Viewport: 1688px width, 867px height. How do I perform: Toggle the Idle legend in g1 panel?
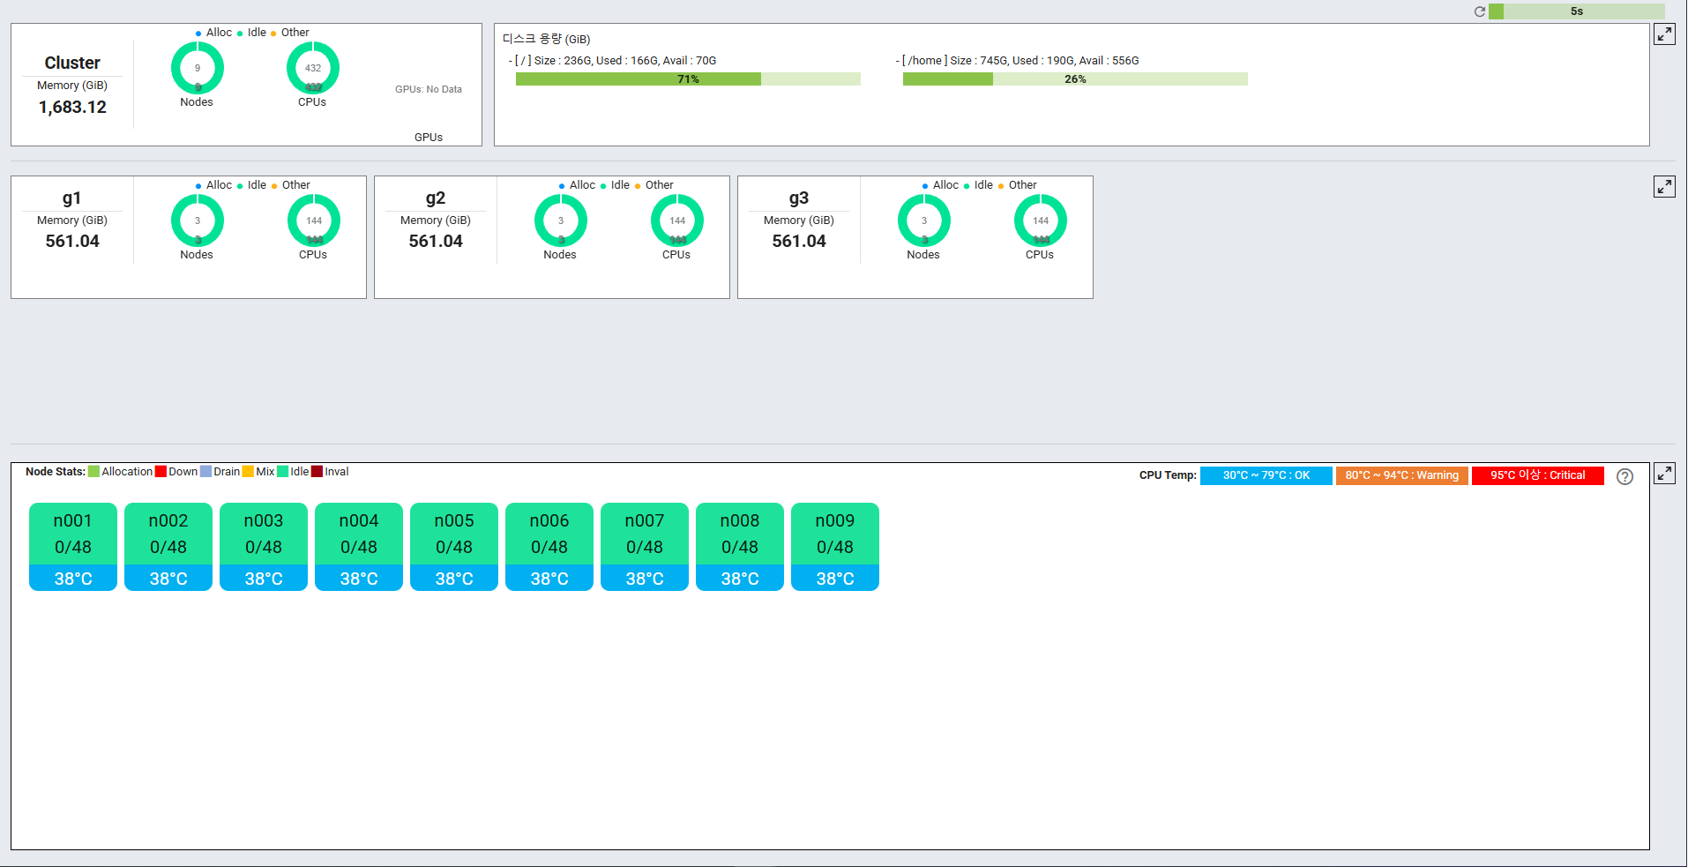(252, 185)
